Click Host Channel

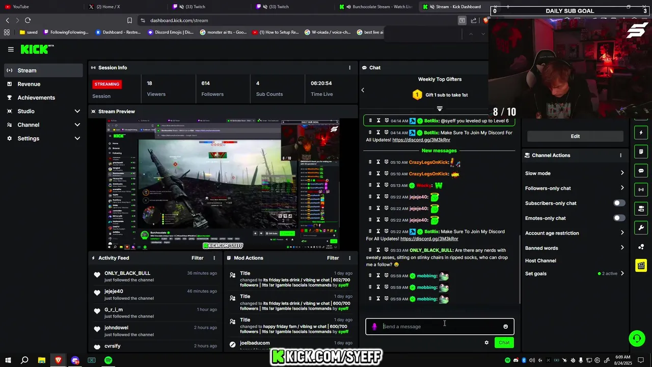[x=540, y=260]
